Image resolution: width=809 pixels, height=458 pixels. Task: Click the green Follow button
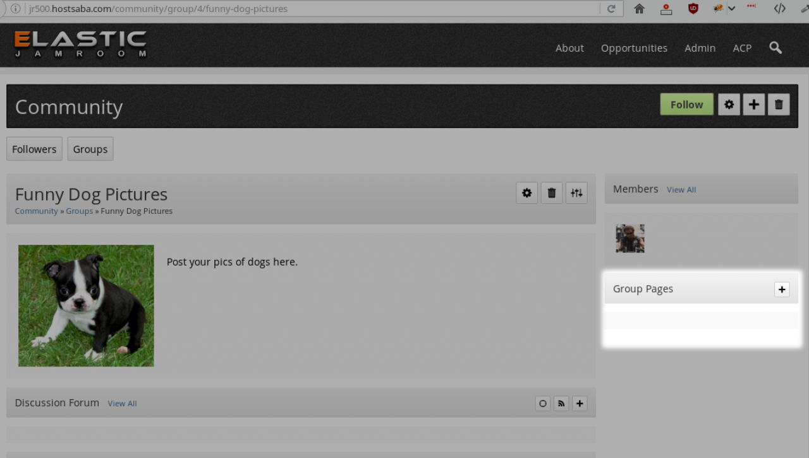point(687,105)
